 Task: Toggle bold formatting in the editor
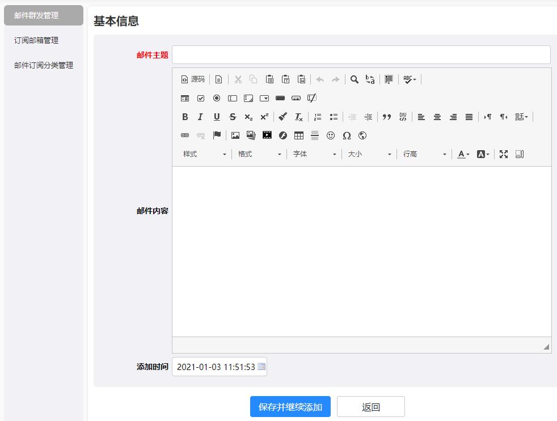click(185, 117)
